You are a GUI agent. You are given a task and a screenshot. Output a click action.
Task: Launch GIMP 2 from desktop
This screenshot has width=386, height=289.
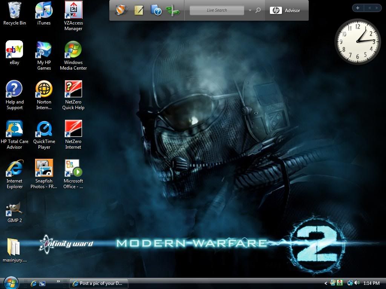pos(14,212)
